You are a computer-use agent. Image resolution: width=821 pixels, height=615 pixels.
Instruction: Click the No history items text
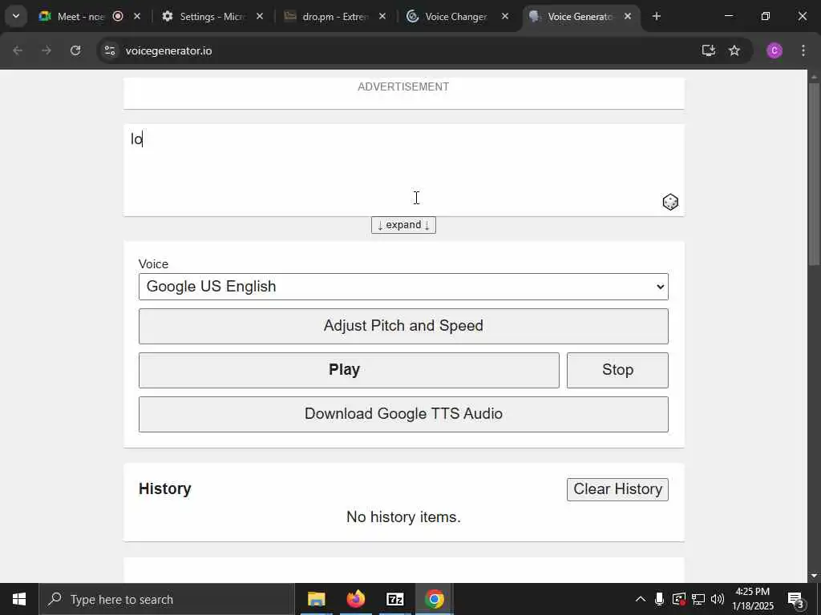[x=403, y=517]
